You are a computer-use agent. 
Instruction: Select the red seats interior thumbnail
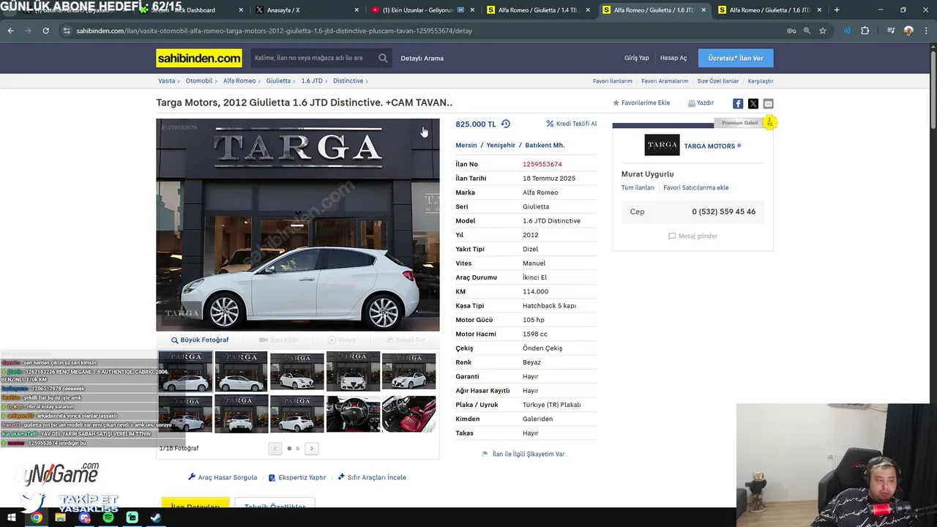[x=408, y=414]
